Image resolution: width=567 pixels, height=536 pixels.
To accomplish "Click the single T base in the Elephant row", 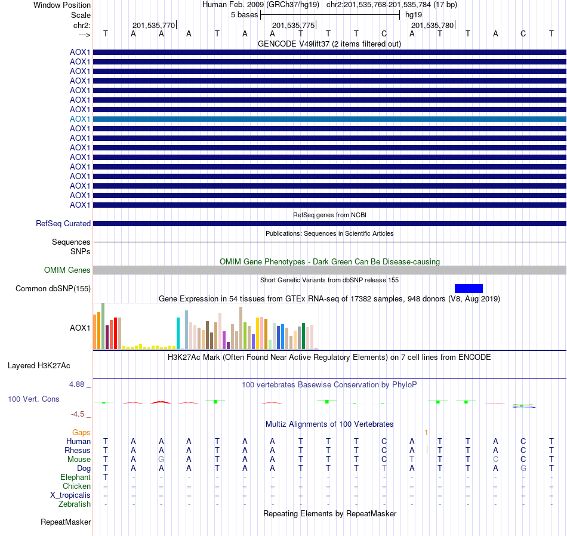I will point(106,478).
